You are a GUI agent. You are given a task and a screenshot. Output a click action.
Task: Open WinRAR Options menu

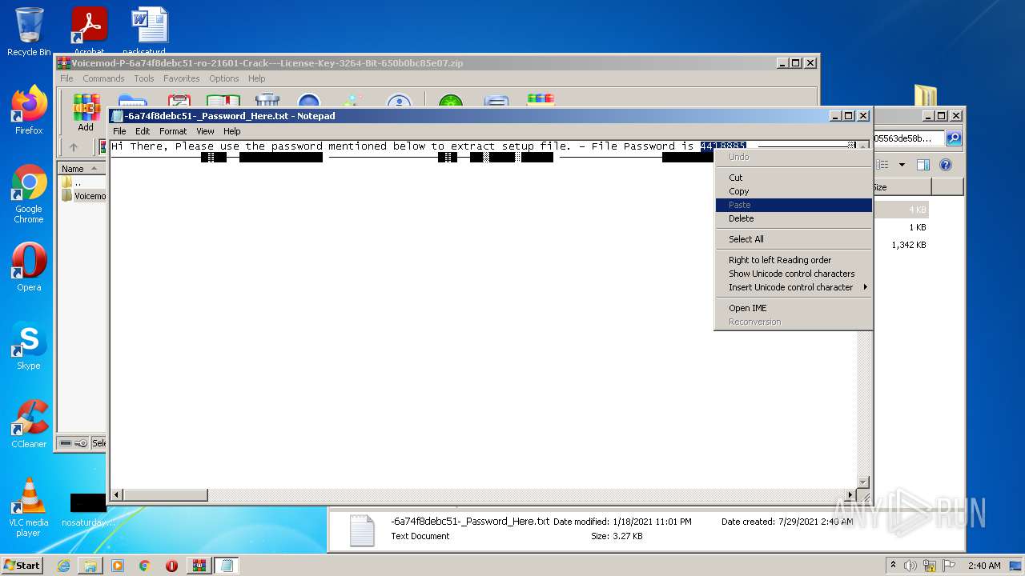(224, 78)
